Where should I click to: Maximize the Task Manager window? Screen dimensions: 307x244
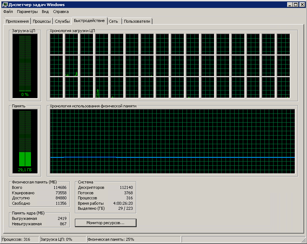(295, 4)
